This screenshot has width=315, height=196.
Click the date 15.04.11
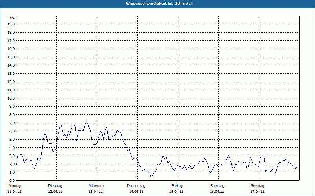176,192
